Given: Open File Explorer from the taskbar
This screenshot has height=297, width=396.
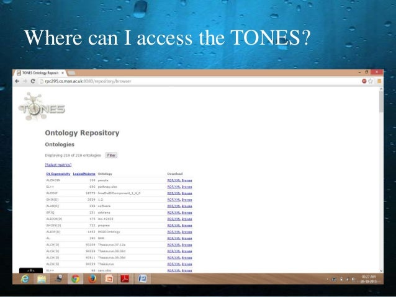Looking at the screenshot, I should click(x=42, y=279).
